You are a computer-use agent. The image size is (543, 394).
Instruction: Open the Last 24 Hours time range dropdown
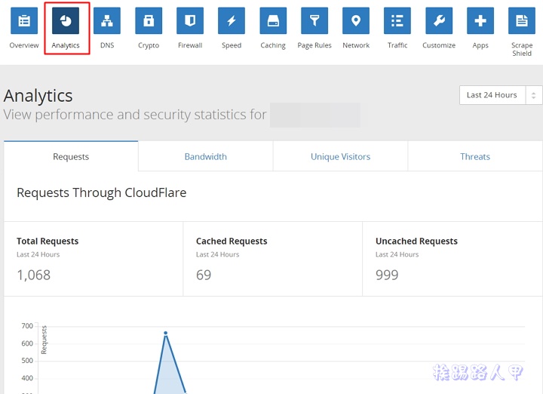point(501,95)
